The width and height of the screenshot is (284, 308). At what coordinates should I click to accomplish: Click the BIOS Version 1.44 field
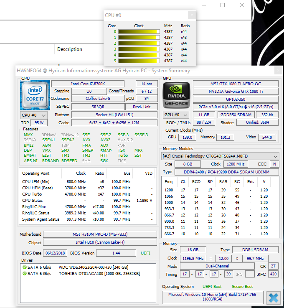[116, 253]
